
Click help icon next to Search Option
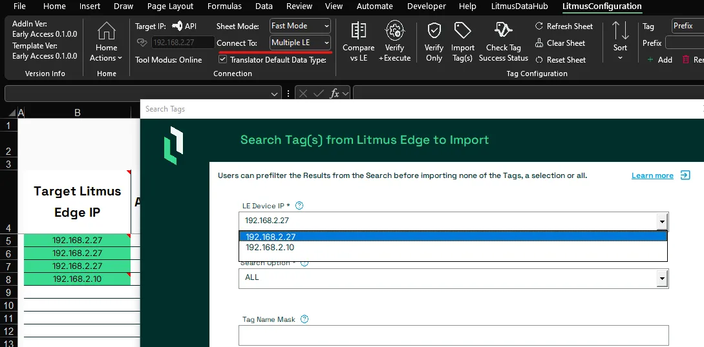click(304, 263)
